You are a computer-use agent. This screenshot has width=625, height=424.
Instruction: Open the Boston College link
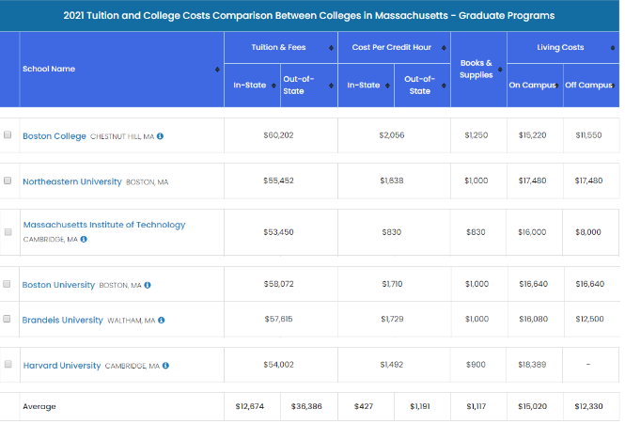pos(55,136)
